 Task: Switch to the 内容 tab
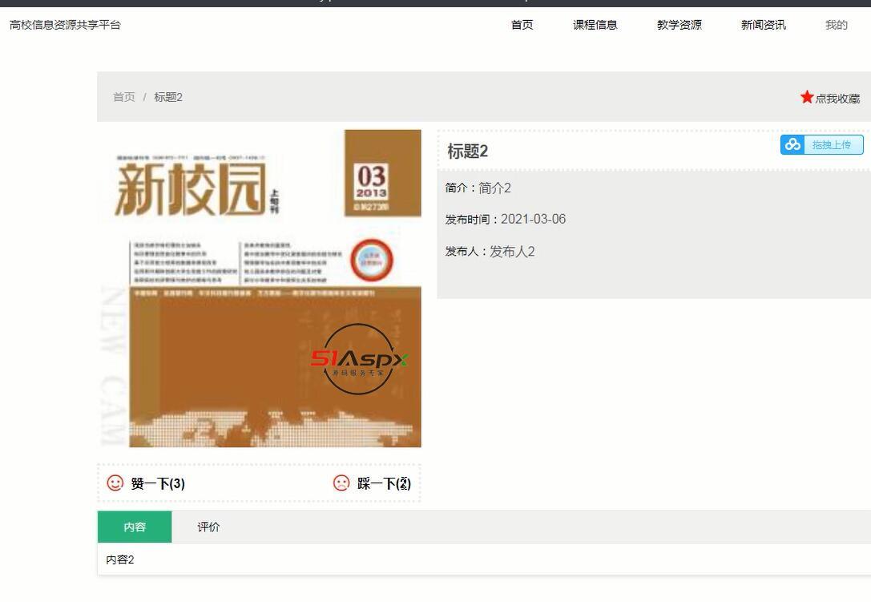pos(135,527)
